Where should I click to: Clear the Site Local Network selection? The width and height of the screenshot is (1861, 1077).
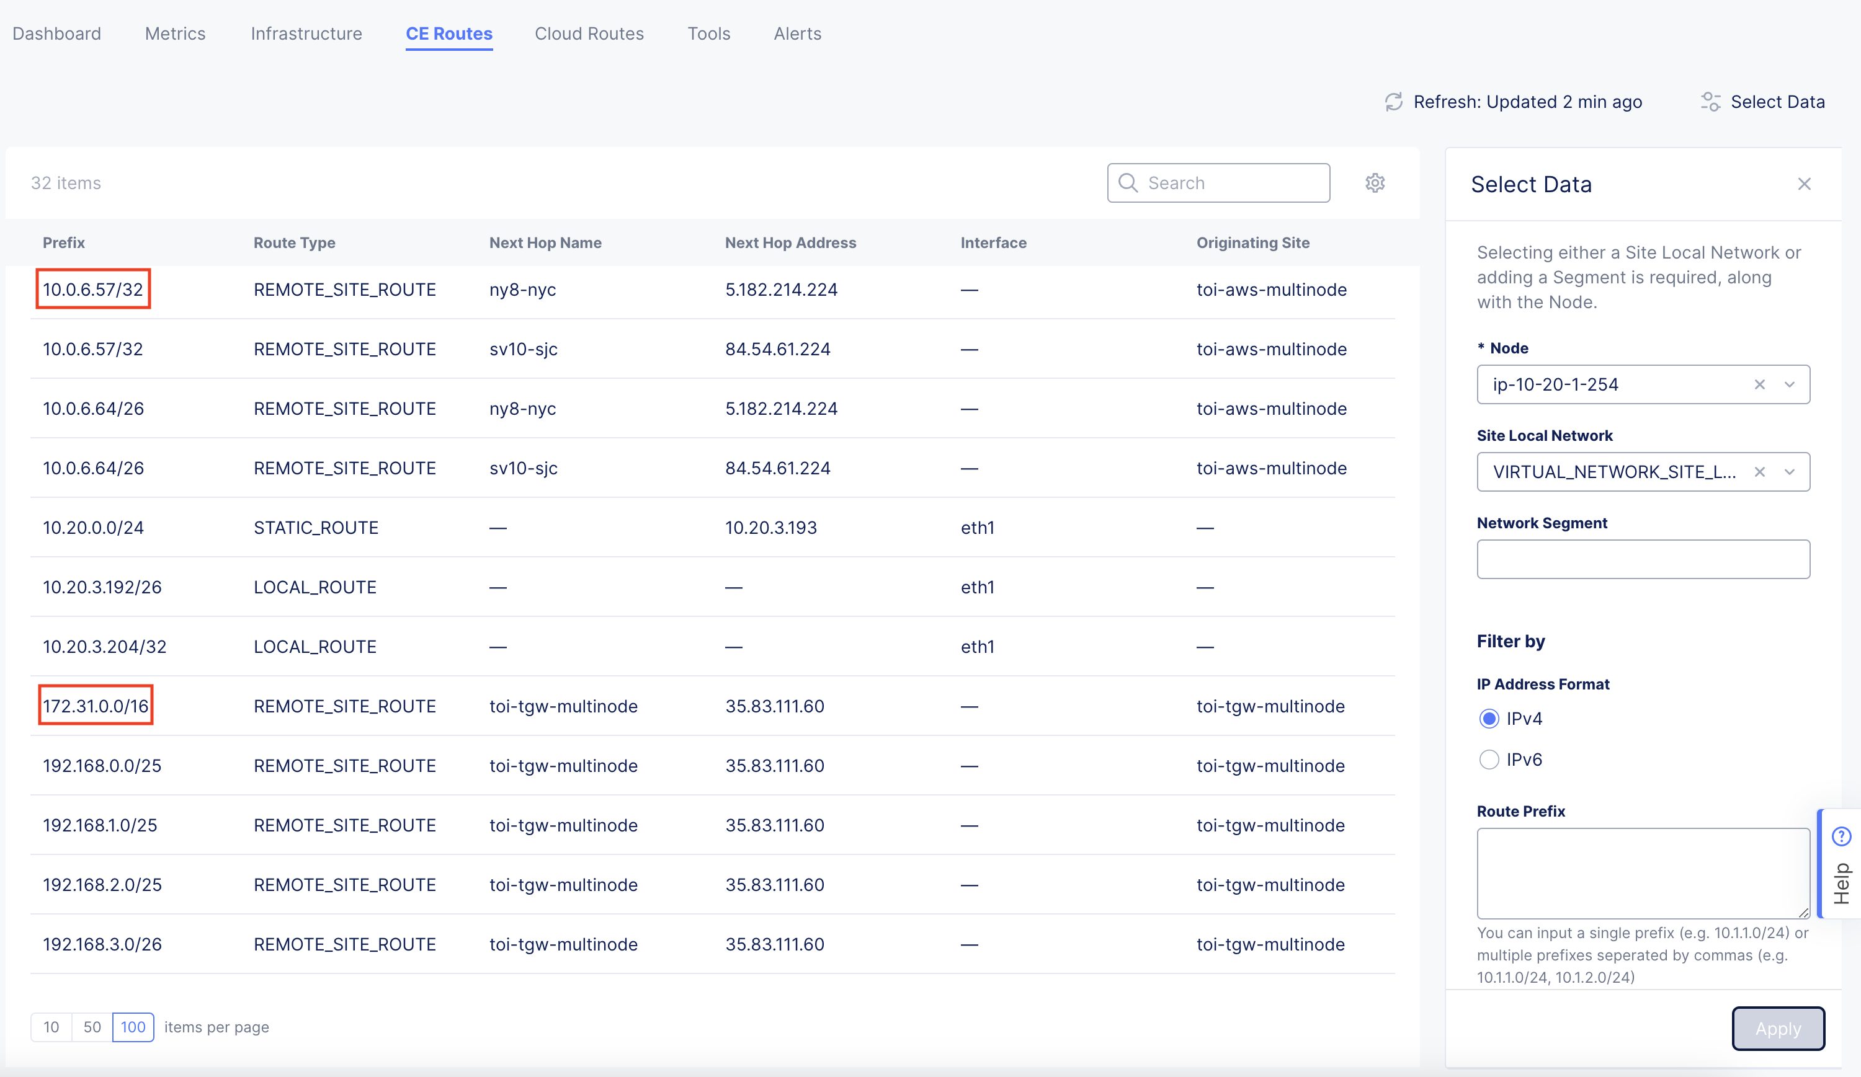(1760, 472)
